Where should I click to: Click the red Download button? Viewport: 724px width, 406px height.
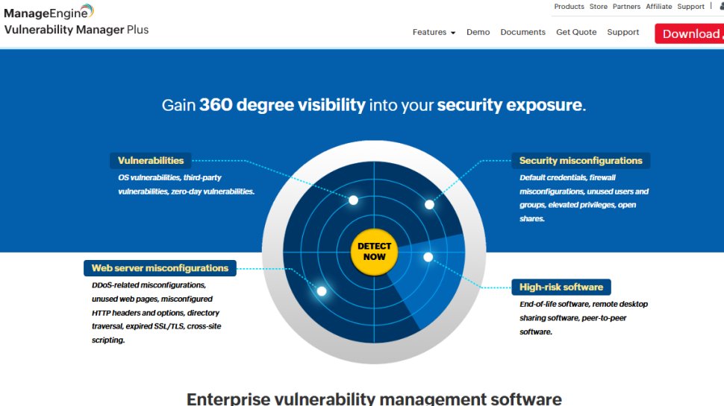[690, 34]
